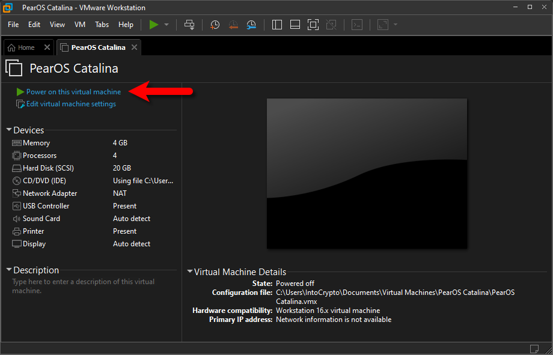The width and height of the screenshot is (553, 355).
Task: Click the Printer icon
Action: [17, 232]
